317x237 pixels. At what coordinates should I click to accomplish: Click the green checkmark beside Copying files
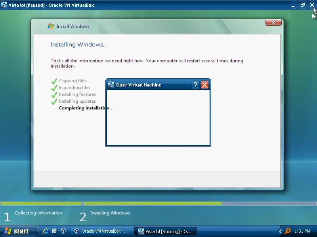[x=54, y=81]
